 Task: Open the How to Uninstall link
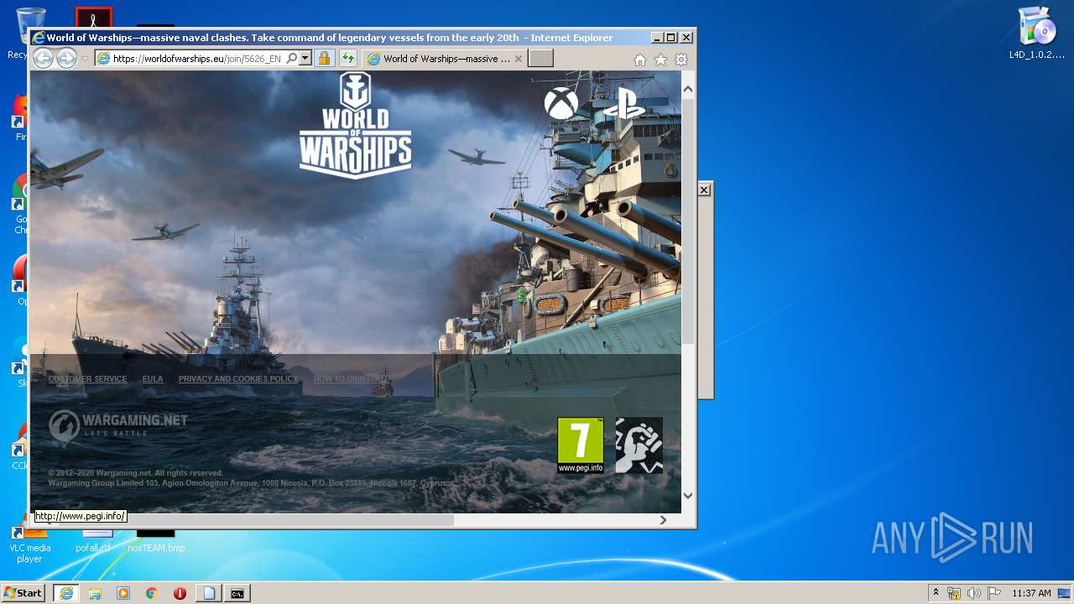(352, 379)
